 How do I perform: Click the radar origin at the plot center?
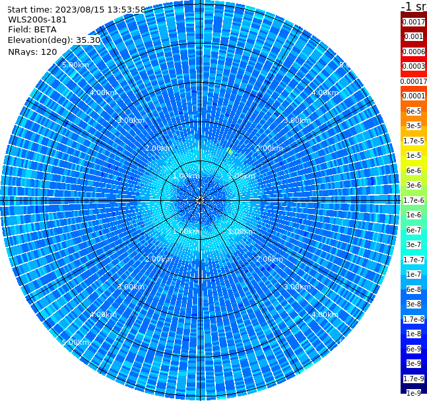[200, 200]
